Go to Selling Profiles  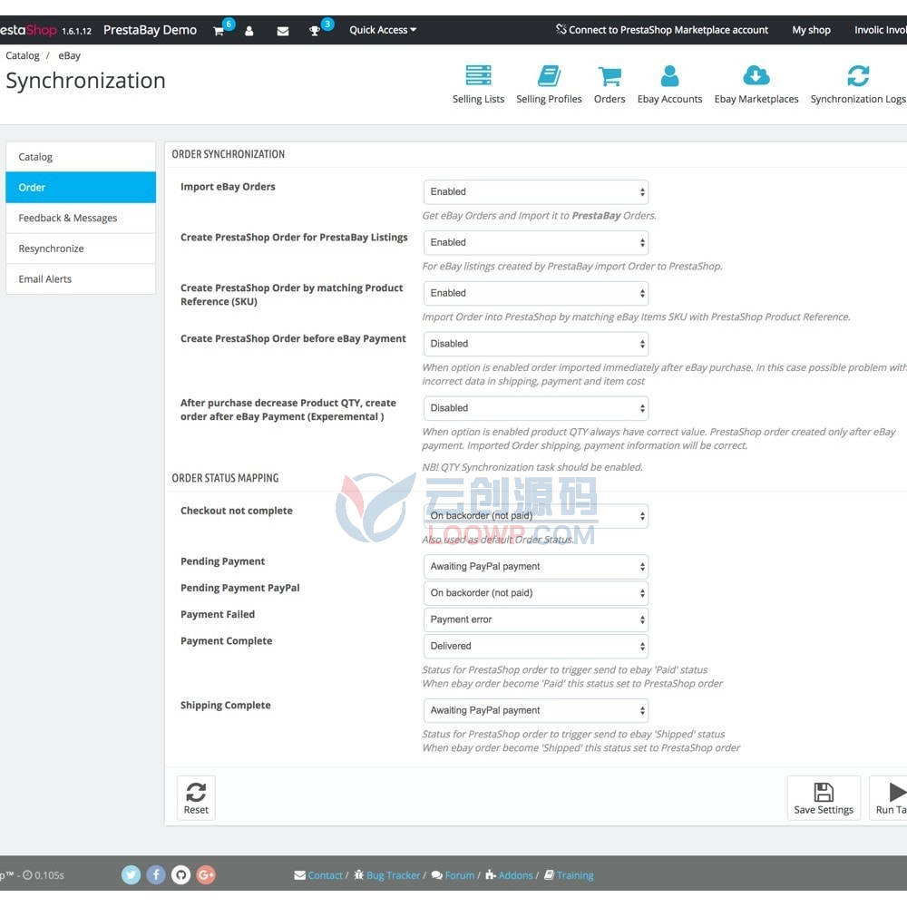click(549, 84)
